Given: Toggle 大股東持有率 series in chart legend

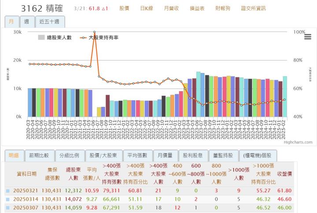Looking at the screenshot, I should (99, 37).
